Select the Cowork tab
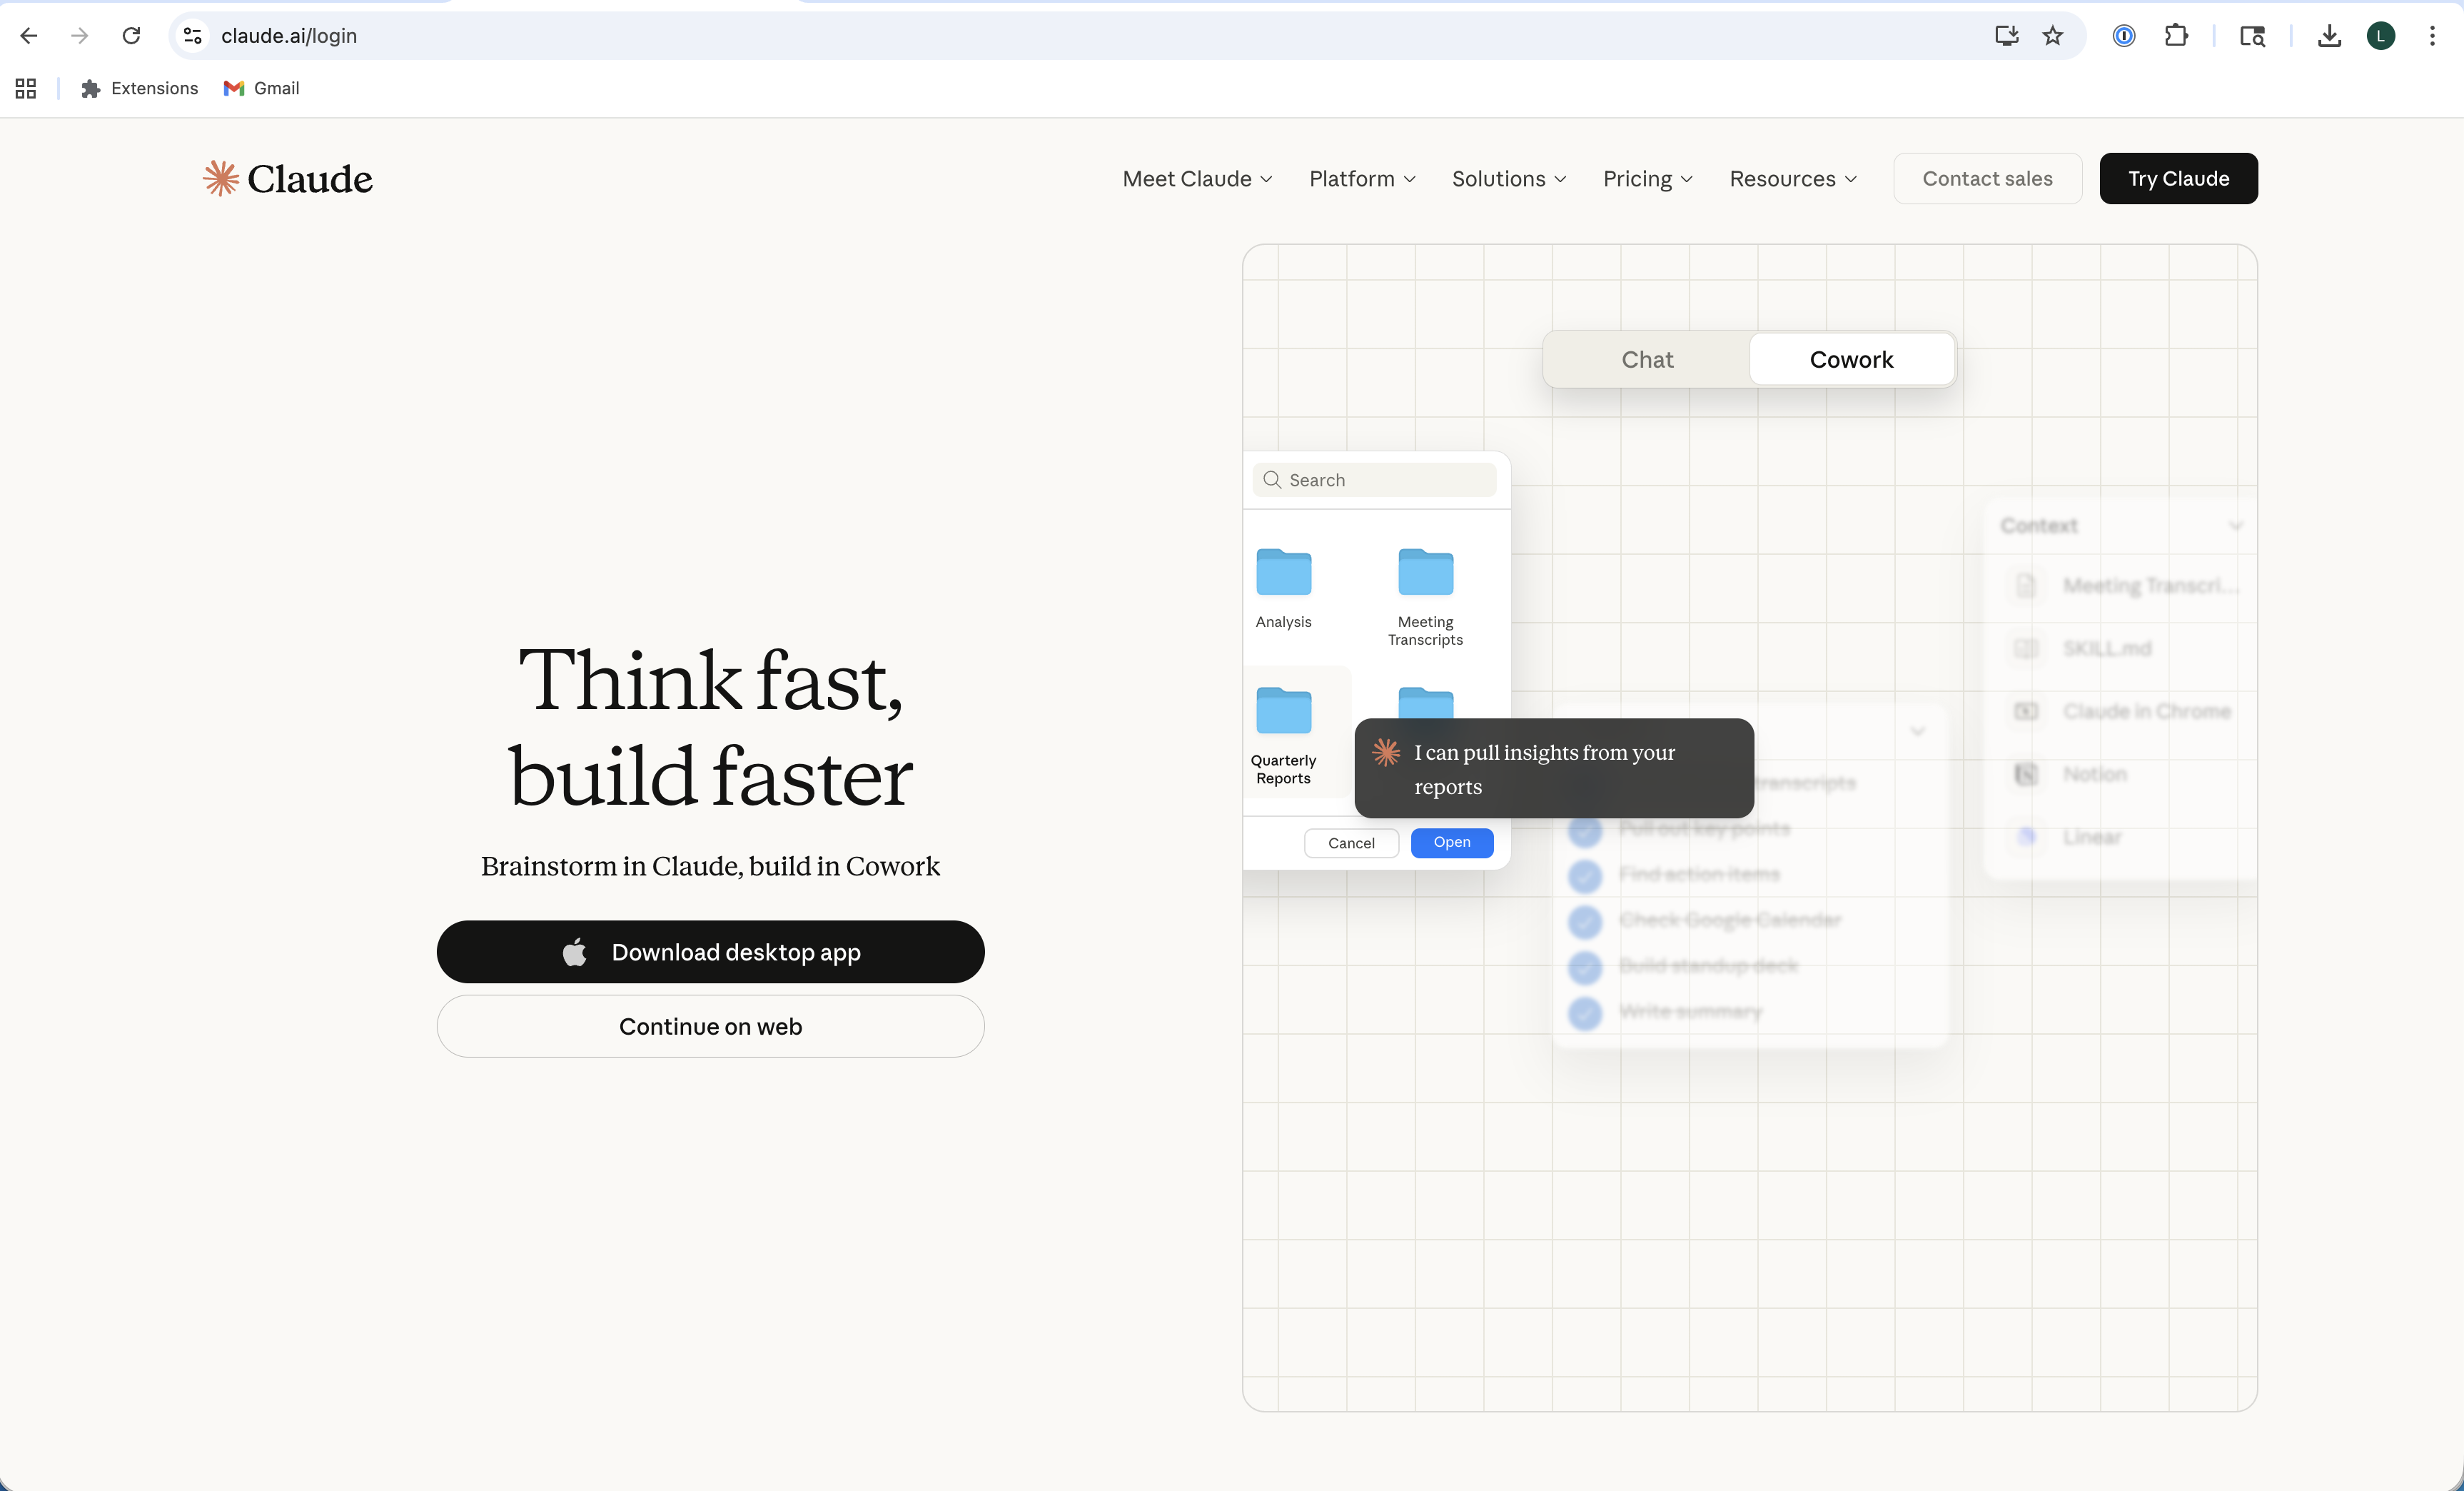The width and height of the screenshot is (2464, 1491). (1850, 359)
